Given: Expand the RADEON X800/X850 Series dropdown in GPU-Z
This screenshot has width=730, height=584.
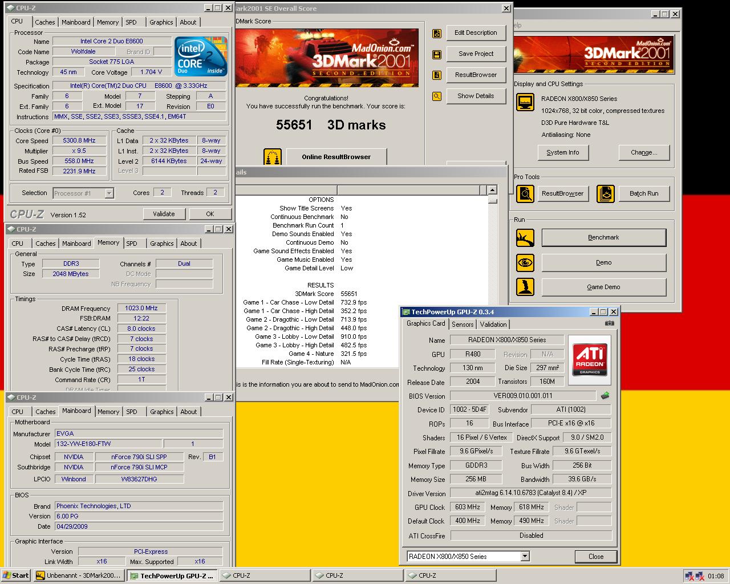Looking at the screenshot, I should pos(525,557).
